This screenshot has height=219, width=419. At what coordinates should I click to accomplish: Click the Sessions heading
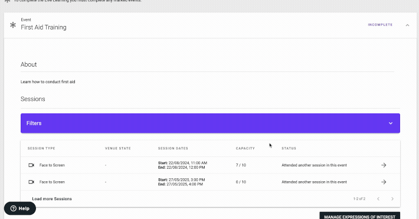(x=33, y=99)
